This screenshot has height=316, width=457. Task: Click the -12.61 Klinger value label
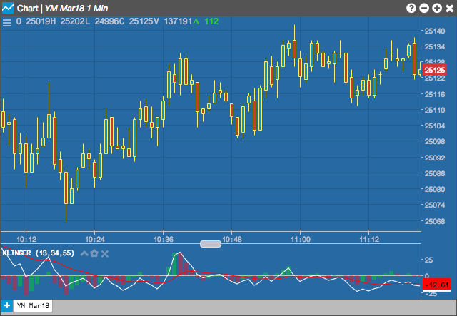pyautogui.click(x=436, y=285)
